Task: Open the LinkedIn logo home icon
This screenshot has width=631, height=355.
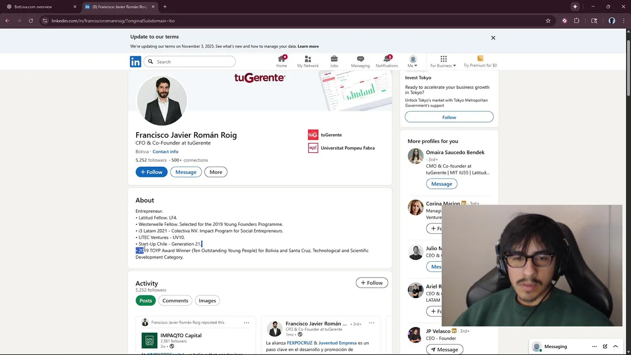Action: 136,62
